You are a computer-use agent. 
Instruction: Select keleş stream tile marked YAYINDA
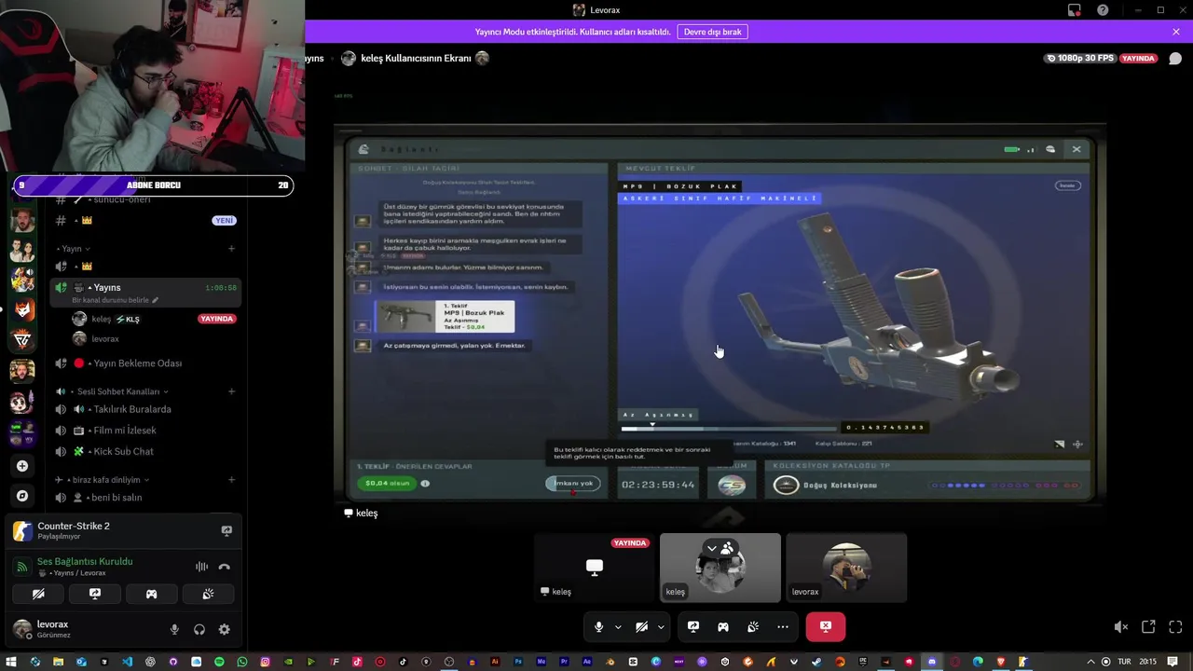coord(594,568)
